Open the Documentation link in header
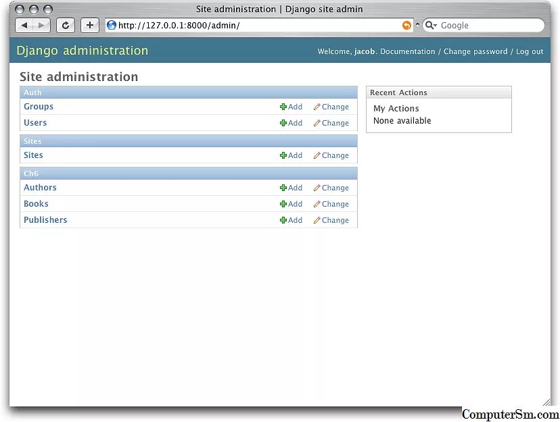This screenshot has width=560, height=422. tap(408, 51)
